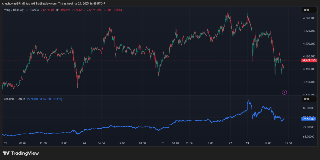Click the 80.00000 level on silver scale
The image size is (320, 160).
tap(308, 108)
